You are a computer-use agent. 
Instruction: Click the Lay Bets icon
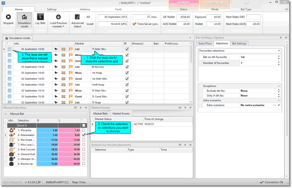click(40, 17)
